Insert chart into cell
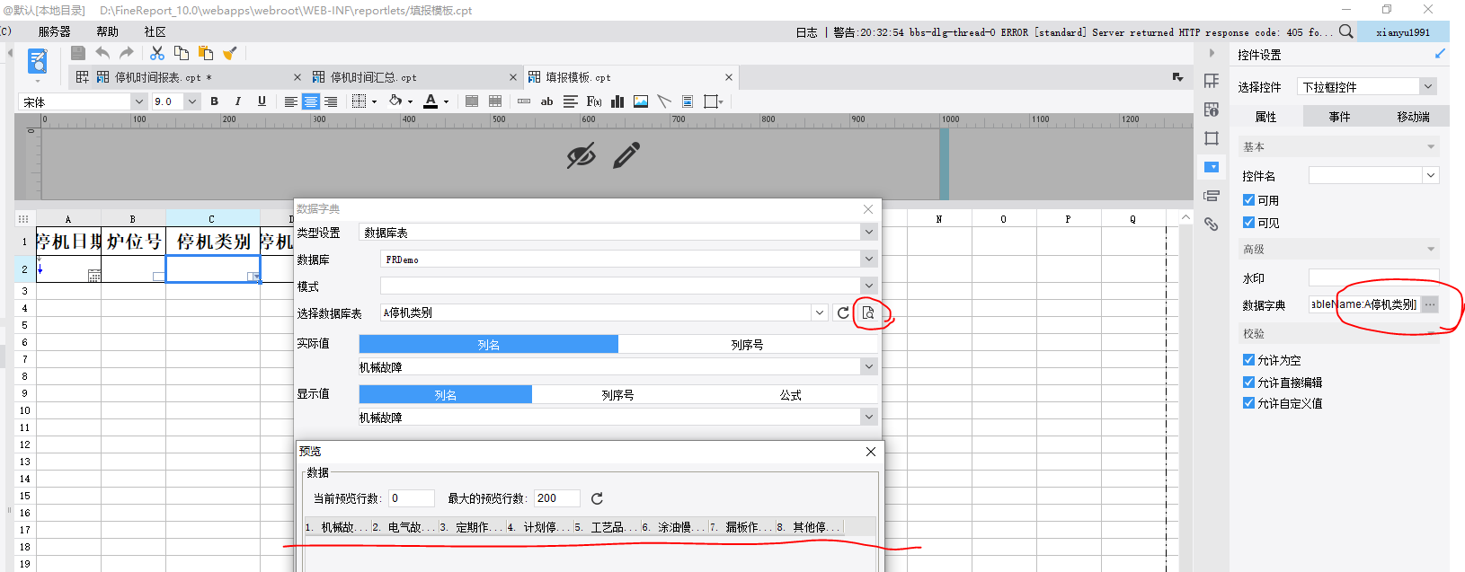Viewport: 1465px width, 572px height. pos(617,101)
